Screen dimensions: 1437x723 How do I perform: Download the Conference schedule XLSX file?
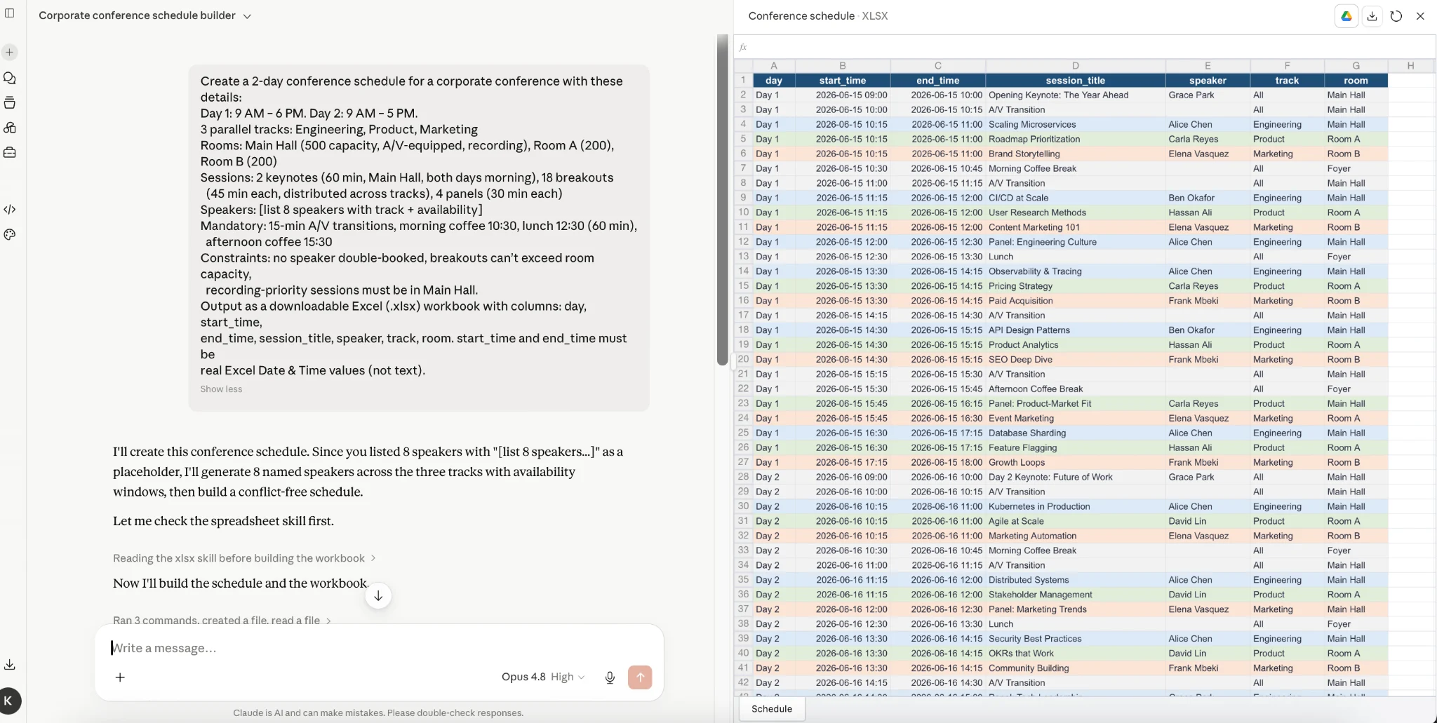coord(1372,16)
